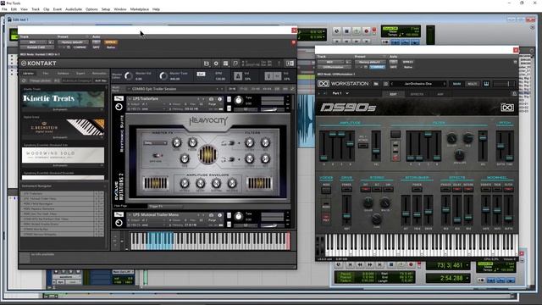Click info icon on LPS Mutated Trailer Menu
The height and width of the screenshot is (305, 542).
pyautogui.click(x=219, y=214)
